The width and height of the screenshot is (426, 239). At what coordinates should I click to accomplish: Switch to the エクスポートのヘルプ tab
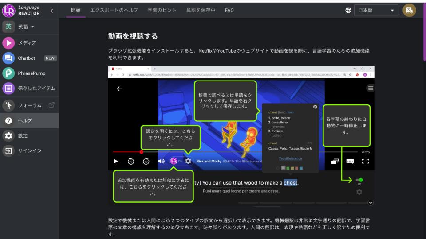tap(114, 10)
